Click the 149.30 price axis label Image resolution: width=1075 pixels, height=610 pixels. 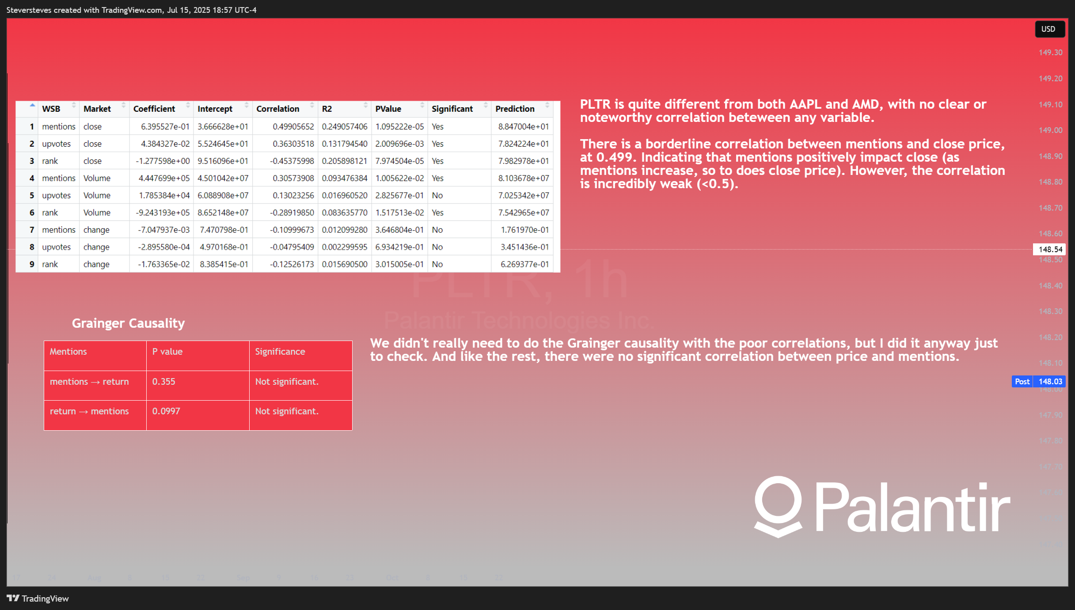[x=1051, y=53]
